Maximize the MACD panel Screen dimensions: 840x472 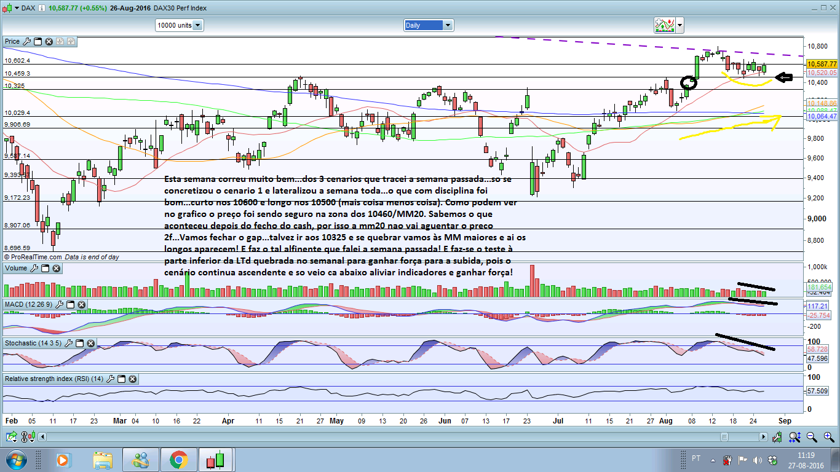pos(71,305)
